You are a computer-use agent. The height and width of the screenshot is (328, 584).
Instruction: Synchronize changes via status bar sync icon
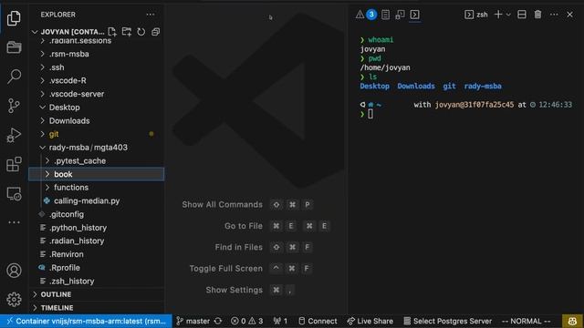(218, 321)
